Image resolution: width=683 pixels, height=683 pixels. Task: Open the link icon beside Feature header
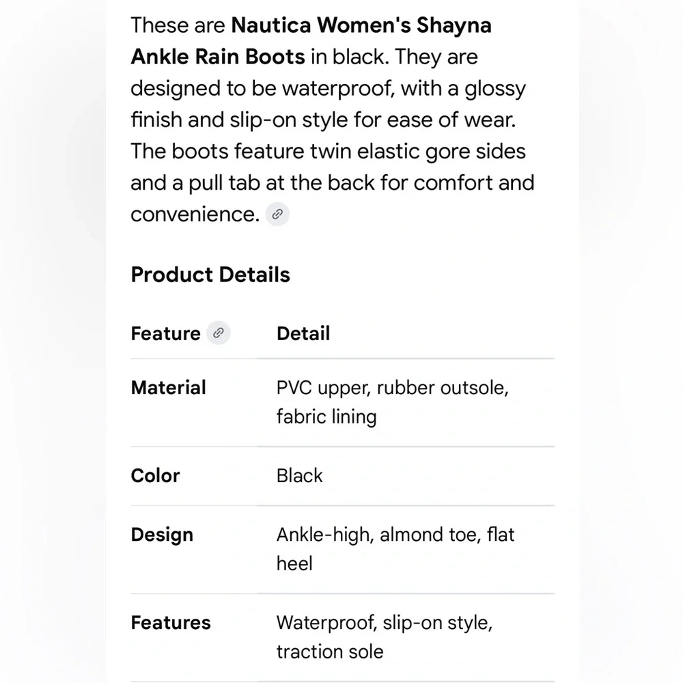tap(219, 333)
